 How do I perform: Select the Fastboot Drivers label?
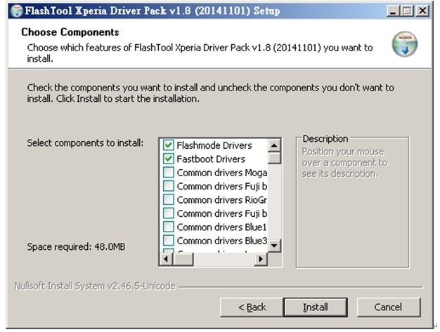coord(211,159)
